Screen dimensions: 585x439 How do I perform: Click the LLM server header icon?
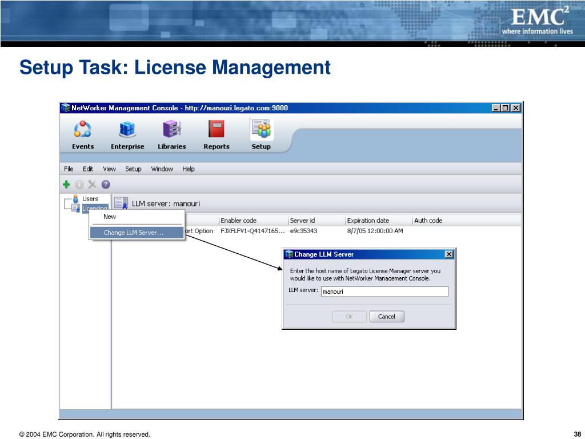(121, 203)
